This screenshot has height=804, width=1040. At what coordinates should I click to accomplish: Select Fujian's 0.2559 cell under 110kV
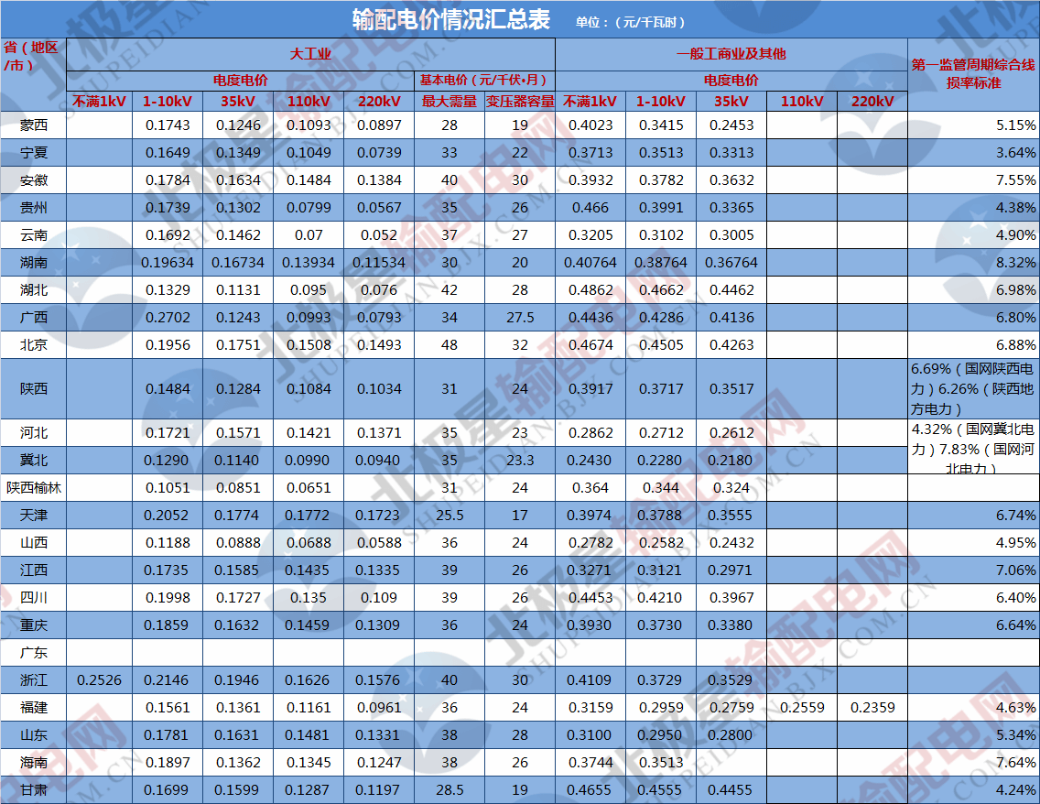(802, 708)
